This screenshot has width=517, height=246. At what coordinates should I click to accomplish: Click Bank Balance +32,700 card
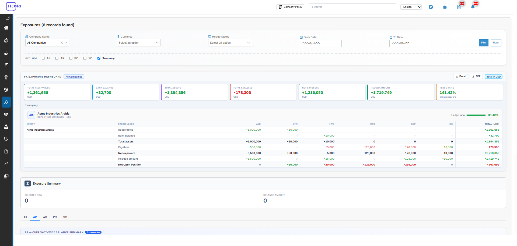coord(126,92)
